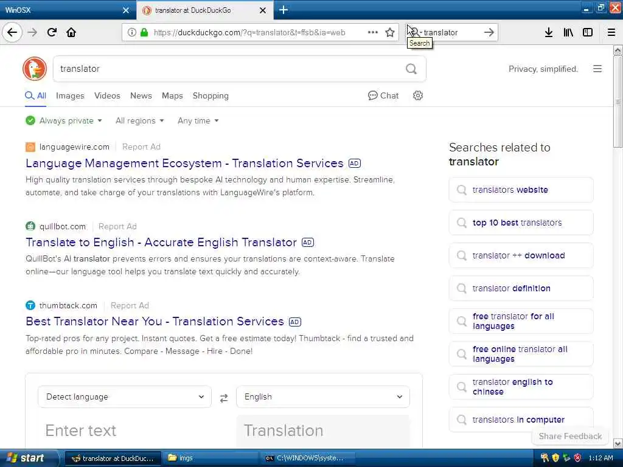Open the Detect language dropdown
The image size is (623, 467).
pyautogui.click(x=124, y=396)
